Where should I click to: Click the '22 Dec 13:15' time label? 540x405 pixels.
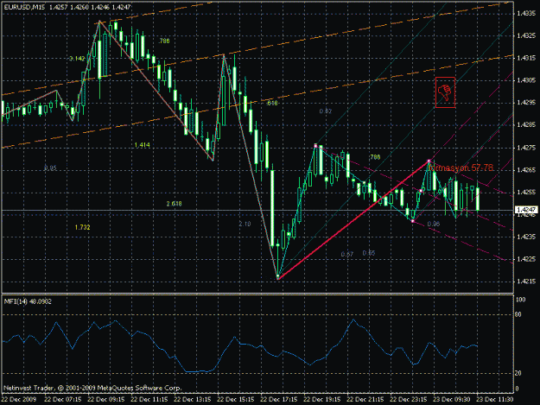[193, 400]
